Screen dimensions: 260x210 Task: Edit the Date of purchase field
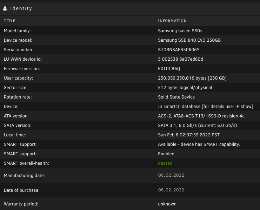click(171, 190)
